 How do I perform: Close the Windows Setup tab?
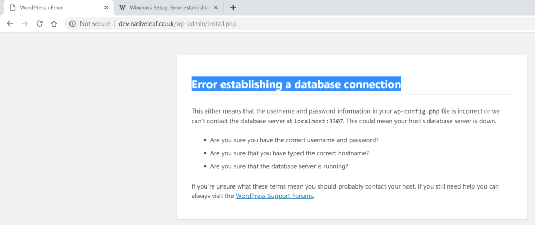[216, 8]
